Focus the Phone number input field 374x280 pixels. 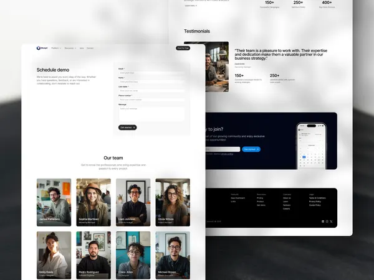coord(151,100)
